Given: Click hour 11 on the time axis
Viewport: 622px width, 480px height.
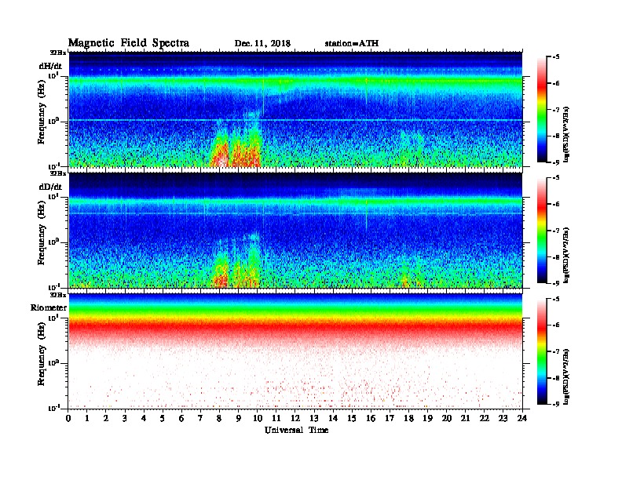Looking at the screenshot, I should click(276, 419).
